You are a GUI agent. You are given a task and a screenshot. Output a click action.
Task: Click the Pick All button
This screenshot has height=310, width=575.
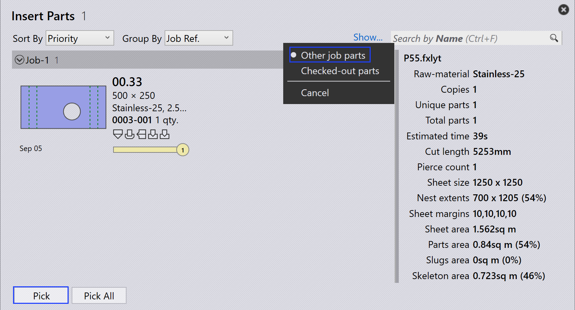tap(99, 295)
